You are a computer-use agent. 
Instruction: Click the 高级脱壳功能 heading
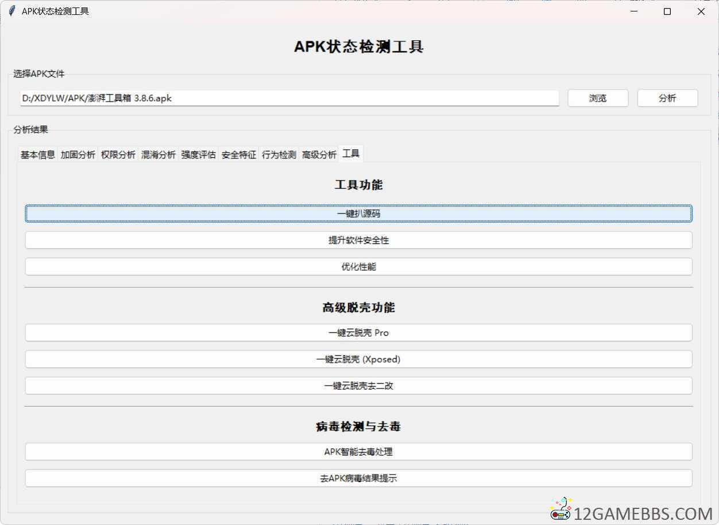point(358,308)
